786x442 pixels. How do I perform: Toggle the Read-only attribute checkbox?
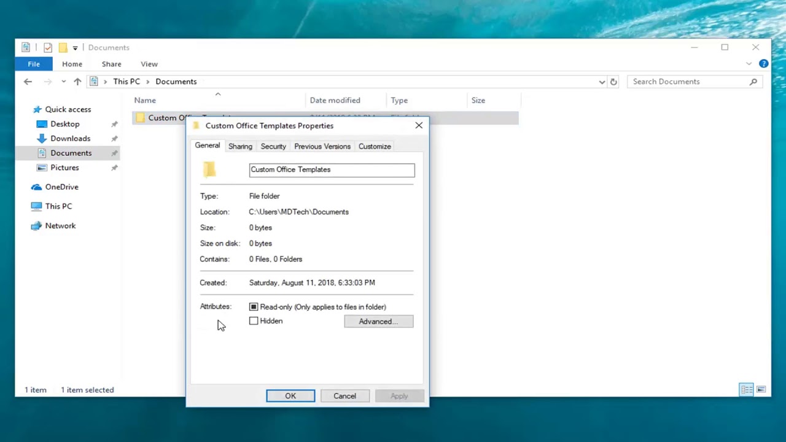tap(254, 307)
